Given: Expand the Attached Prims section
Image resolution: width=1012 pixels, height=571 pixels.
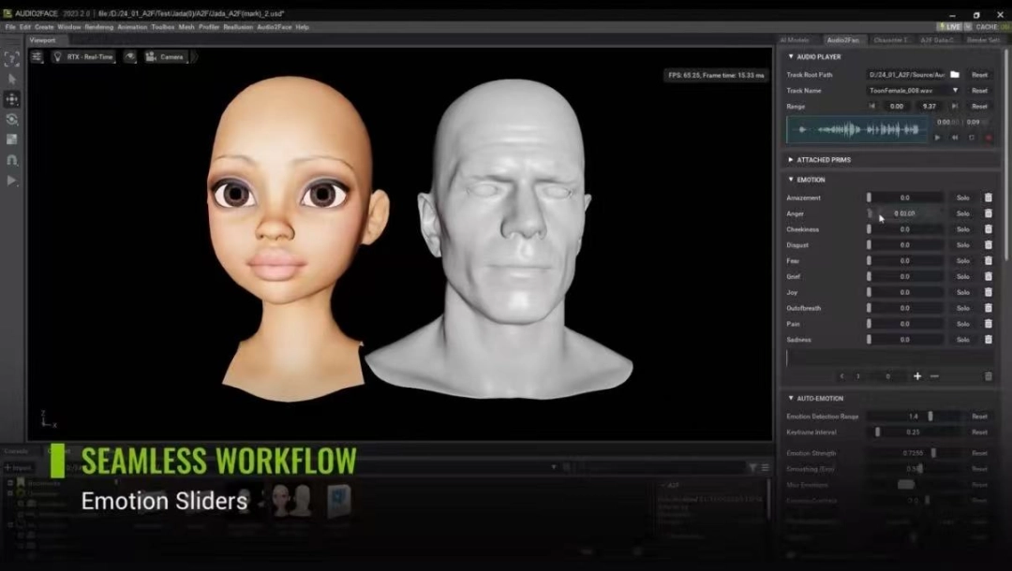Looking at the screenshot, I should click(x=791, y=160).
